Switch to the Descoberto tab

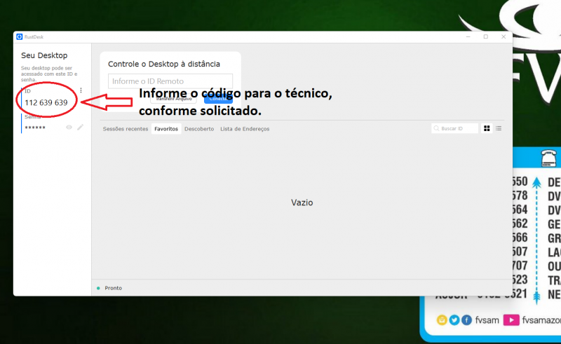tap(199, 129)
